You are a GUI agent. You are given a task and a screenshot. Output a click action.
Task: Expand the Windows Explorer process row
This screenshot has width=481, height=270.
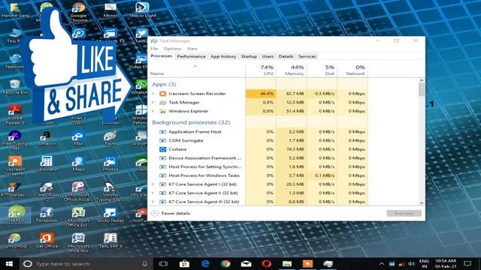pyautogui.click(x=153, y=111)
